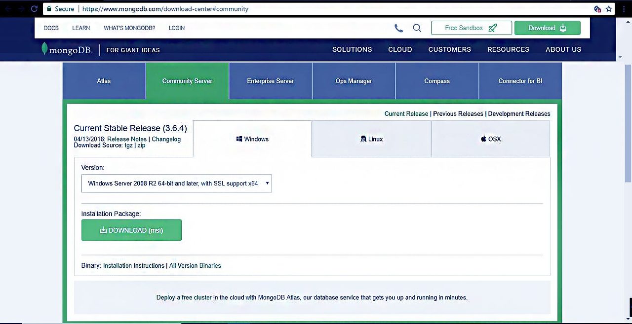The width and height of the screenshot is (632, 324).
Task: Switch to the Enterprise Server tab
Action: (271, 81)
